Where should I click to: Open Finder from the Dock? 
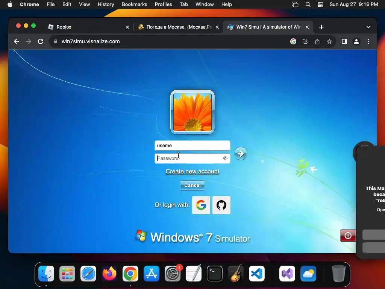tap(46, 274)
